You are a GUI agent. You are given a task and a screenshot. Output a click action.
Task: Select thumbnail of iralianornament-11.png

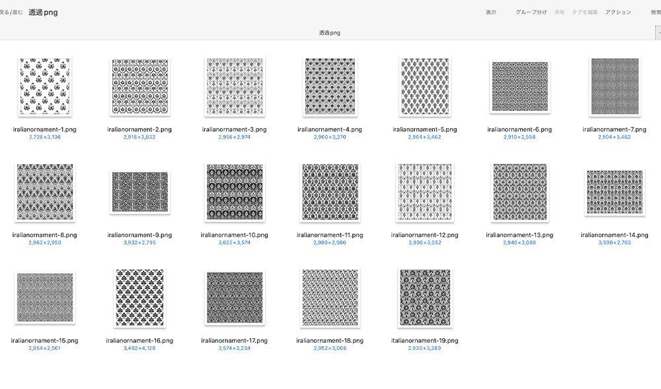tap(330, 192)
